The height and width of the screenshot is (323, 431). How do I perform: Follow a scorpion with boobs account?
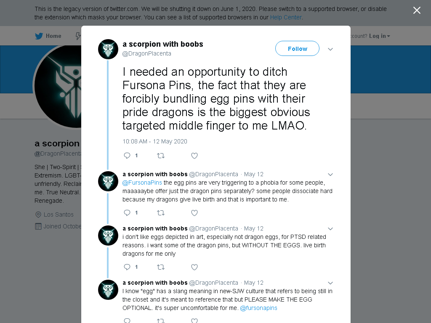298,49
